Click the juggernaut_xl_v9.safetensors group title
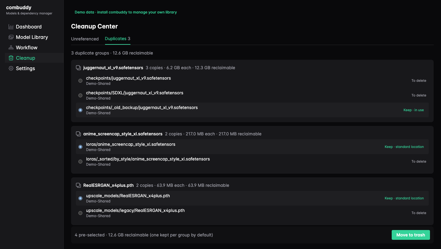The width and height of the screenshot is (441, 249). click(113, 68)
